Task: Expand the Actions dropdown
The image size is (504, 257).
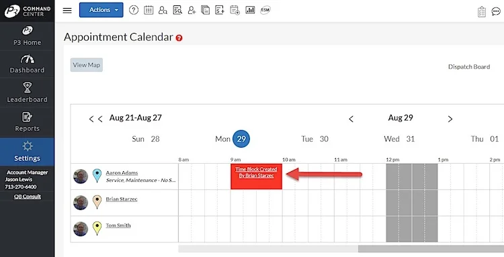Action: [101, 10]
